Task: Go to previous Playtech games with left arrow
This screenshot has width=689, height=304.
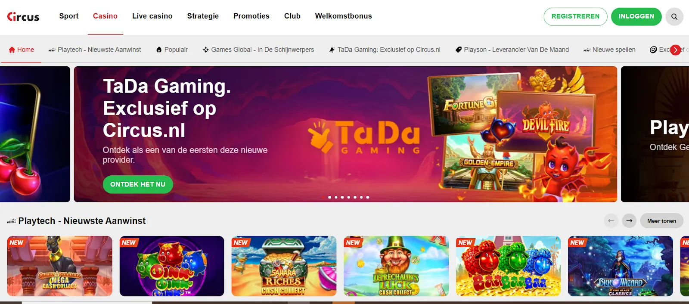Action: coord(611,221)
